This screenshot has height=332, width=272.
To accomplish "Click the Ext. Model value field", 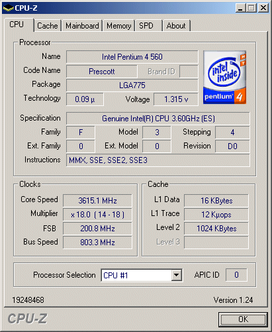I will [157, 146].
